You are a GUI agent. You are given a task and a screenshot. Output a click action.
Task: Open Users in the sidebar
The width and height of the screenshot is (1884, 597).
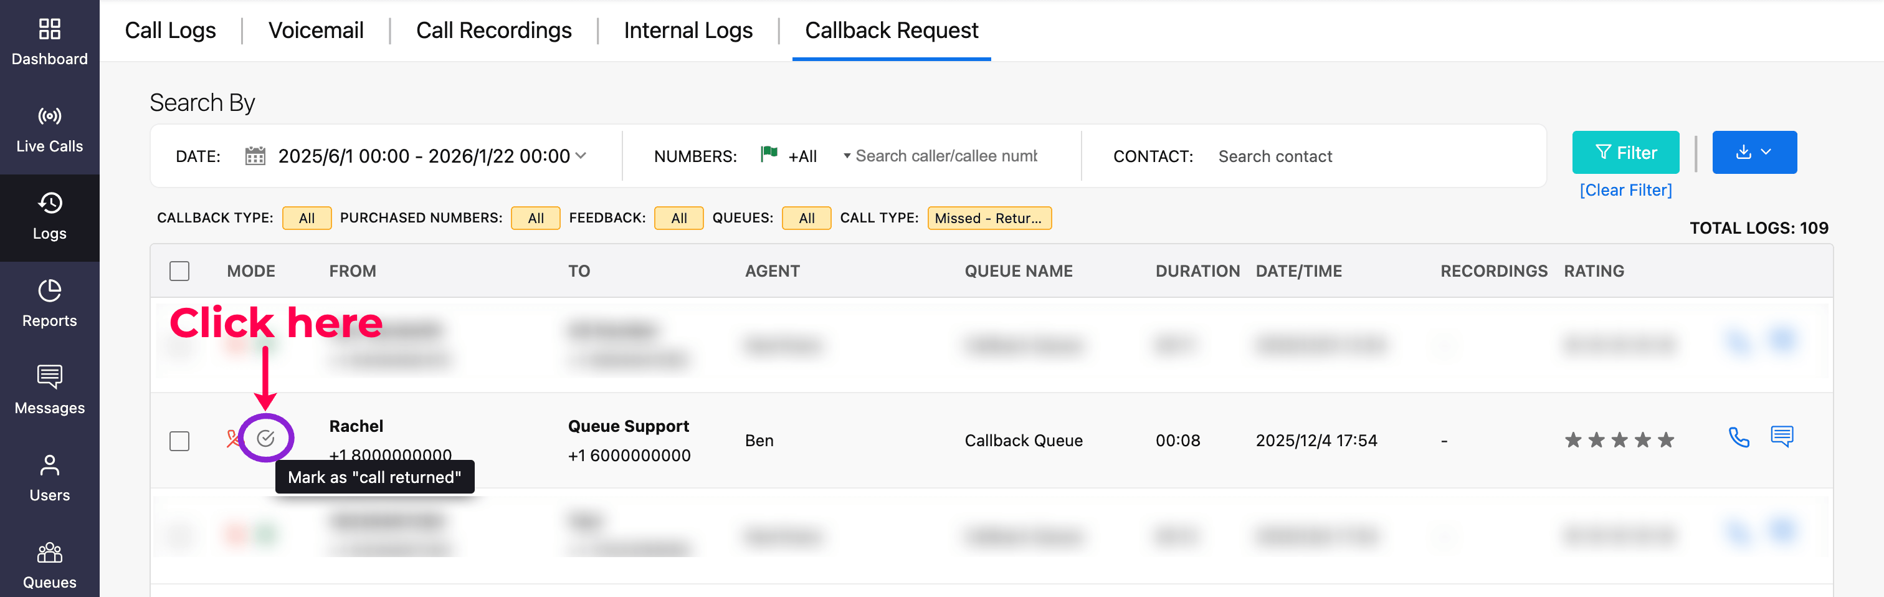coord(50,479)
